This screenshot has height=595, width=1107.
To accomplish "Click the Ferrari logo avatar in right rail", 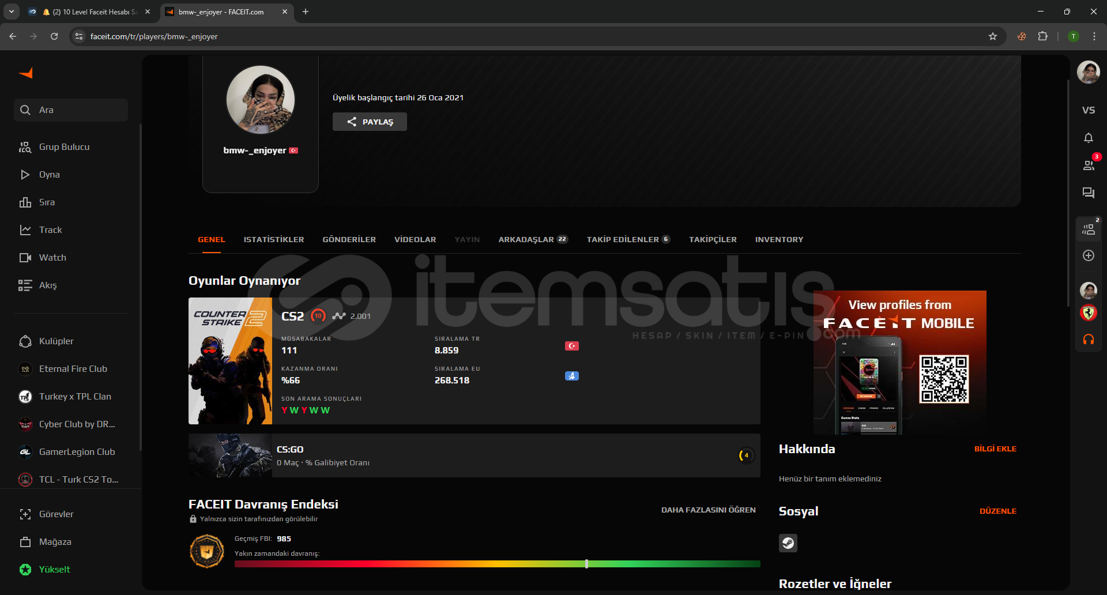I will [x=1089, y=313].
